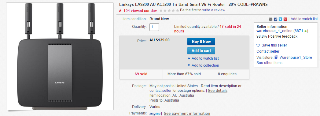Click the heart icon beside Save this seller
The image size is (320, 116).
click(258, 45)
